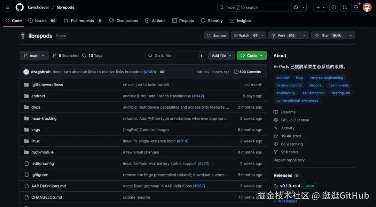Open the .editorconfig file
This screenshot has height=207, width=376.
pyautogui.click(x=43, y=164)
